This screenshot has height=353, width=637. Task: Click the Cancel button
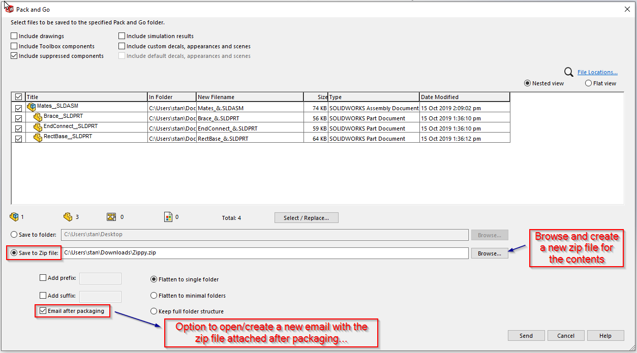(x=566, y=336)
